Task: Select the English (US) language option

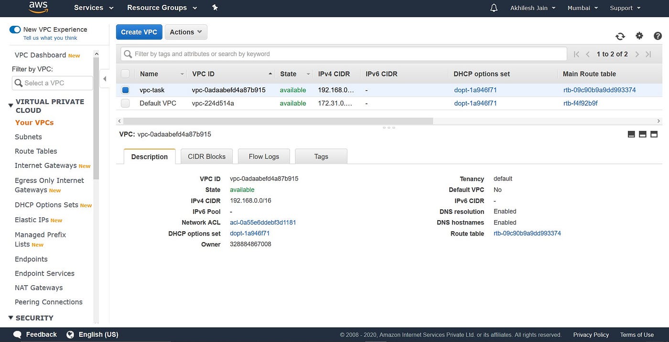Action: coord(98,334)
